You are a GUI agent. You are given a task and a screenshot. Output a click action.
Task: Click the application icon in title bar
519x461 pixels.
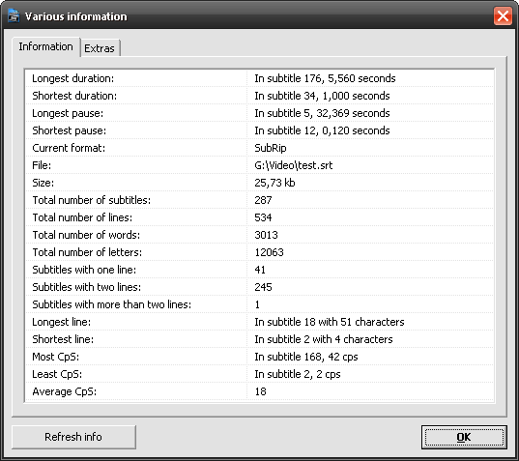[14, 15]
